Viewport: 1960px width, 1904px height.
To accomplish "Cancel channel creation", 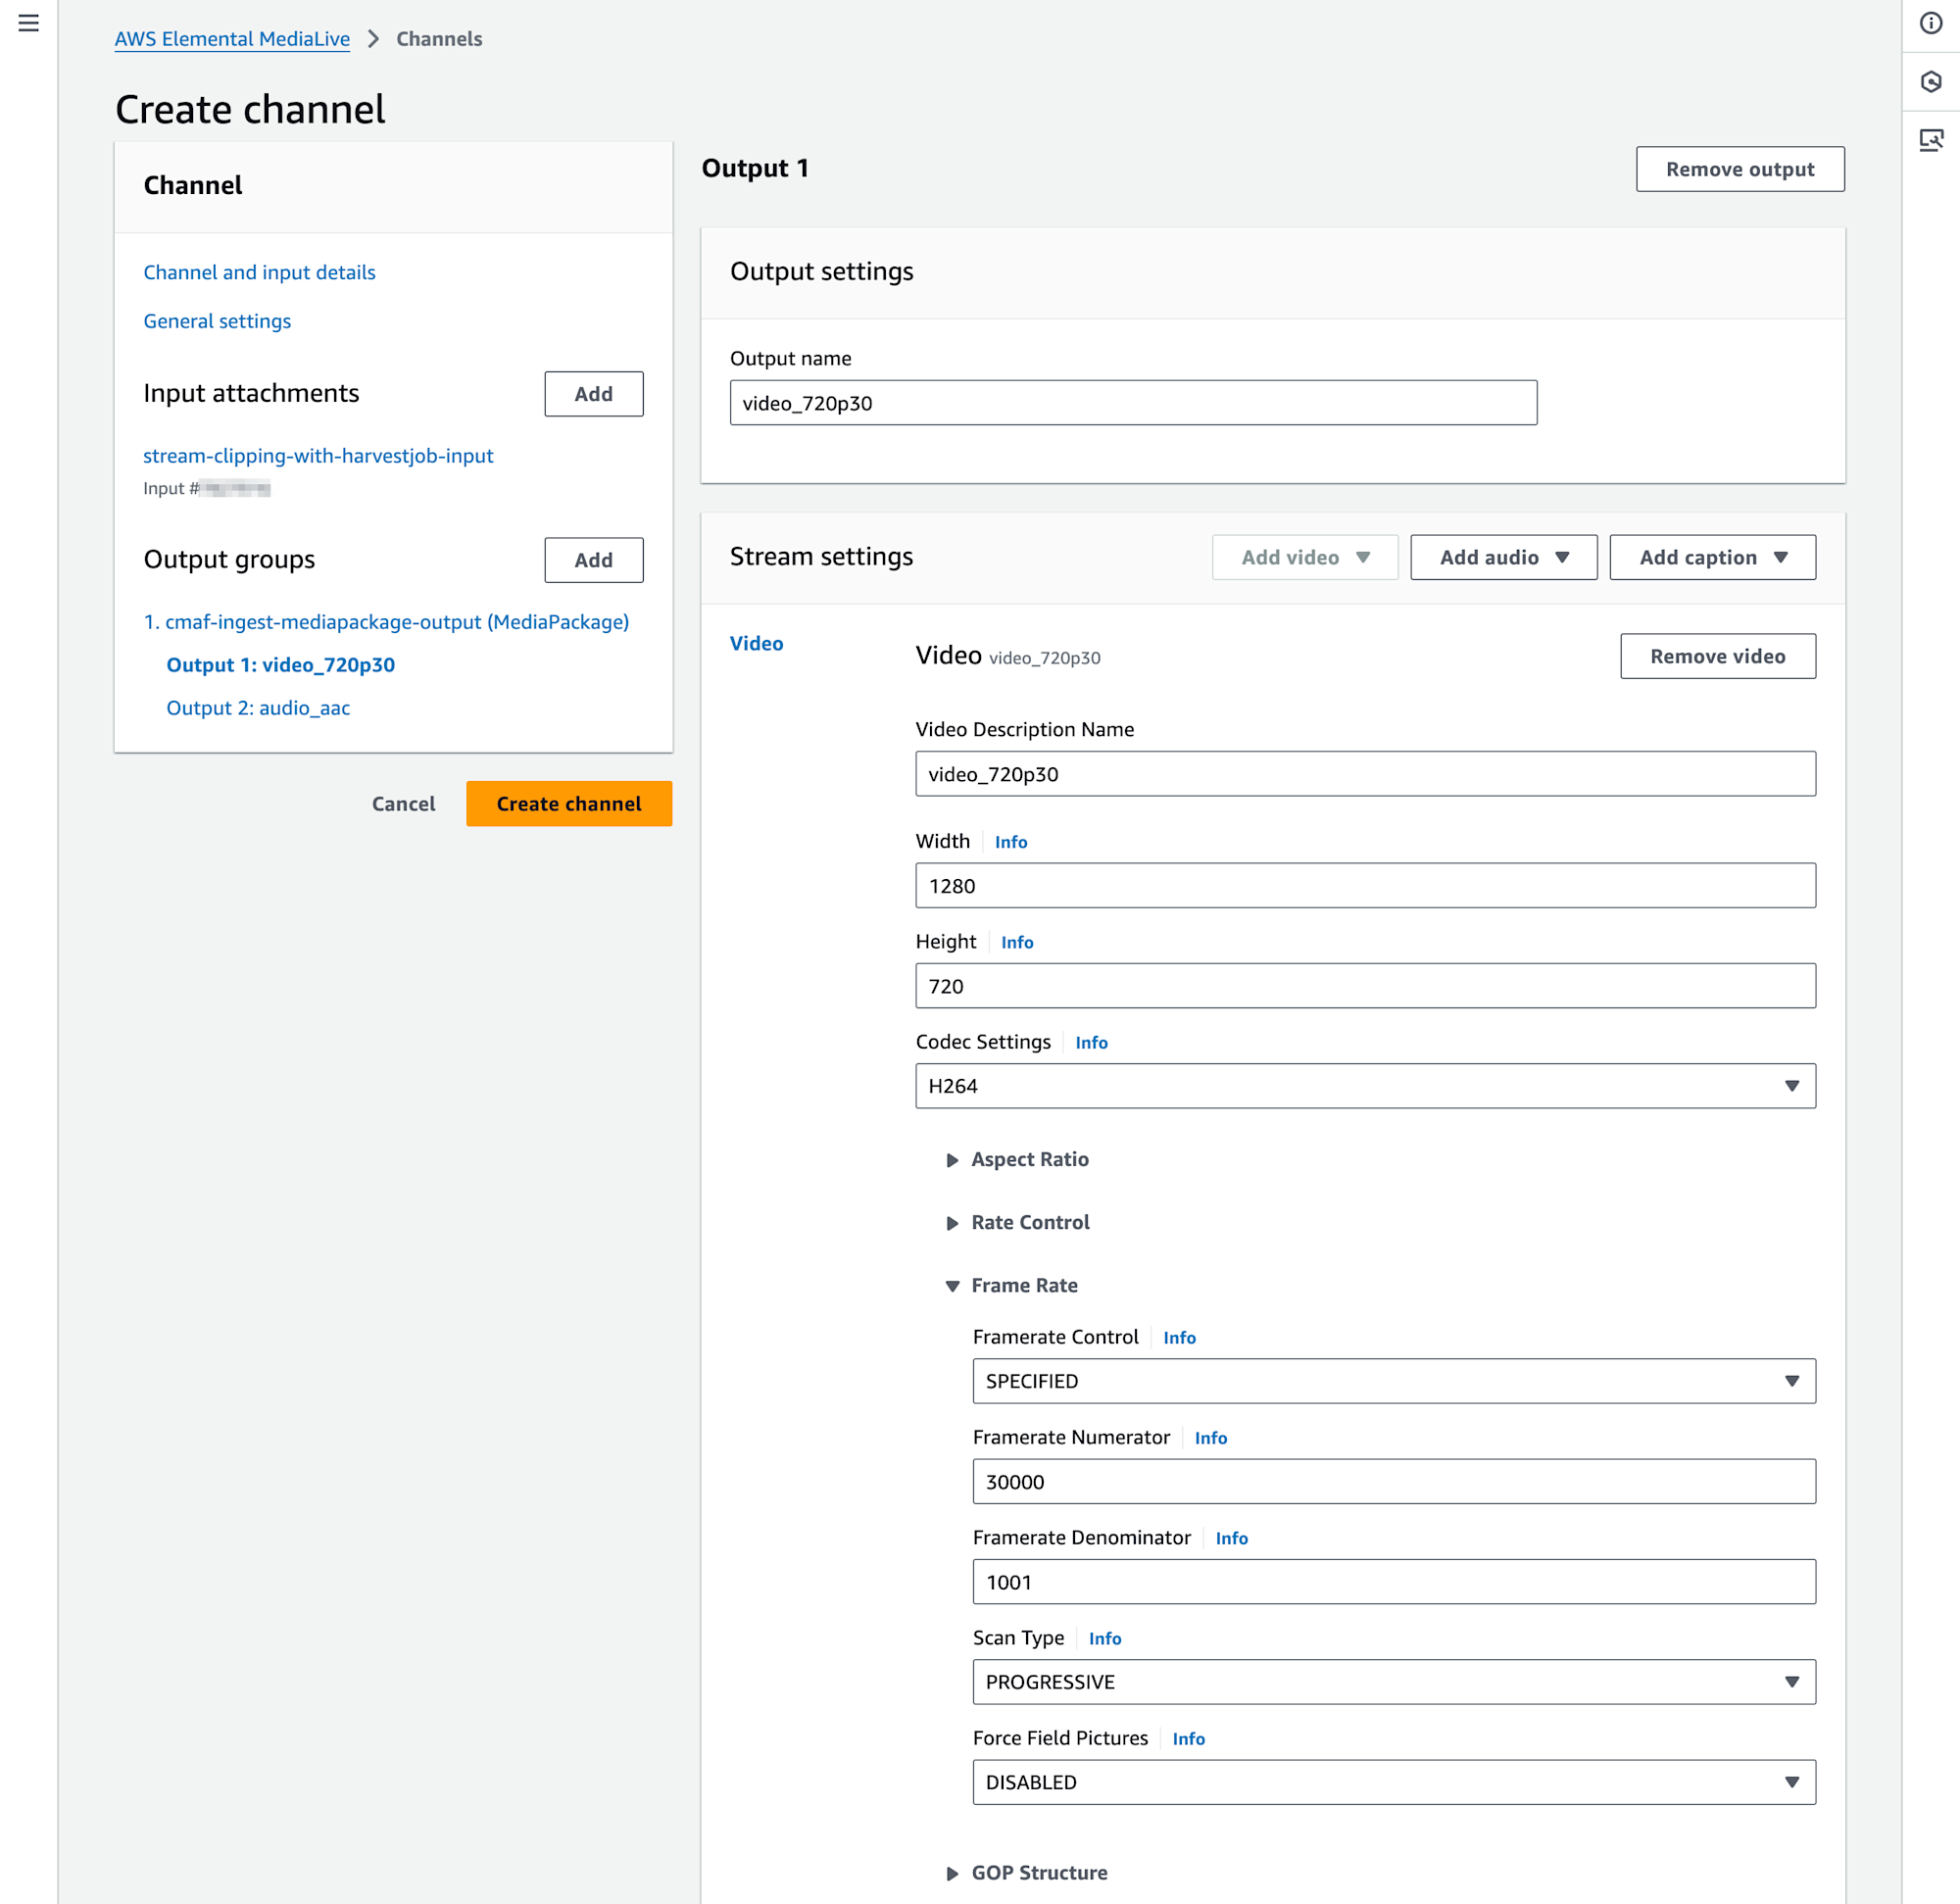I will [403, 804].
